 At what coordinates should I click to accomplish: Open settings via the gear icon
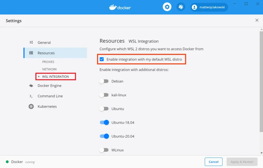point(167,7)
